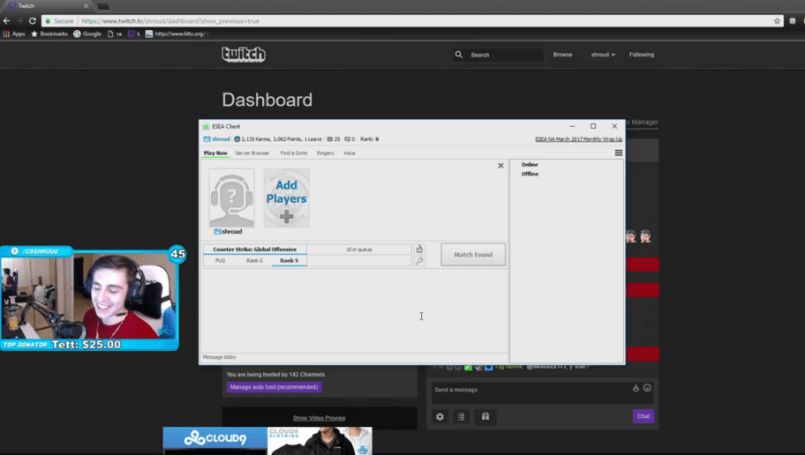Select the Rank S queue type

(x=289, y=261)
